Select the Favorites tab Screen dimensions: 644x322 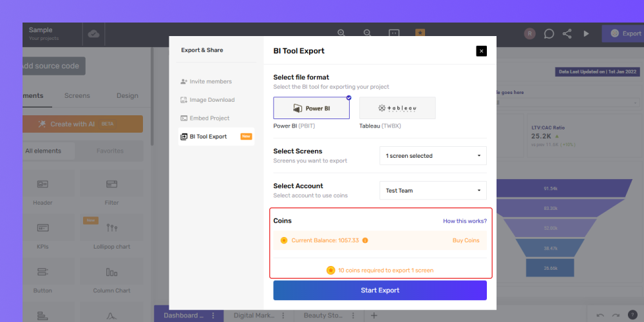[110, 151]
